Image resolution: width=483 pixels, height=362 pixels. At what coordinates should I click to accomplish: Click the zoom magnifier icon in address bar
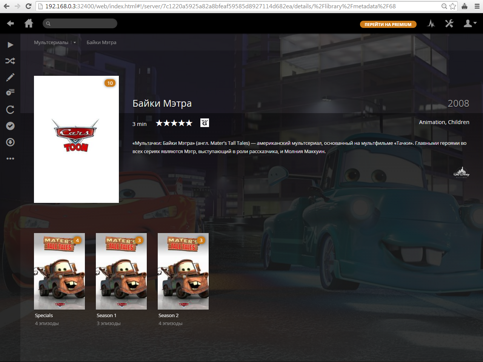(x=444, y=6)
